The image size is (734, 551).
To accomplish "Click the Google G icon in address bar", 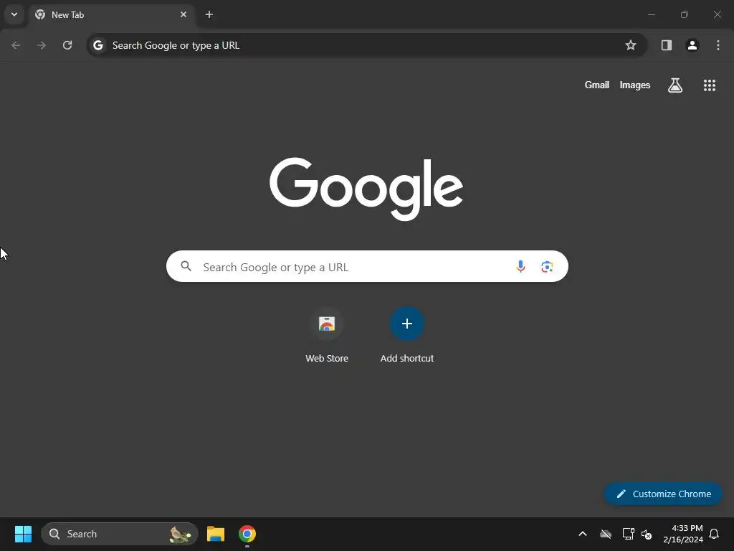I will (x=97, y=45).
